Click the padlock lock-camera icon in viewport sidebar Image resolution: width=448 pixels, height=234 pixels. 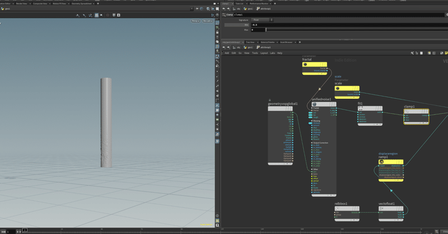[217, 32]
